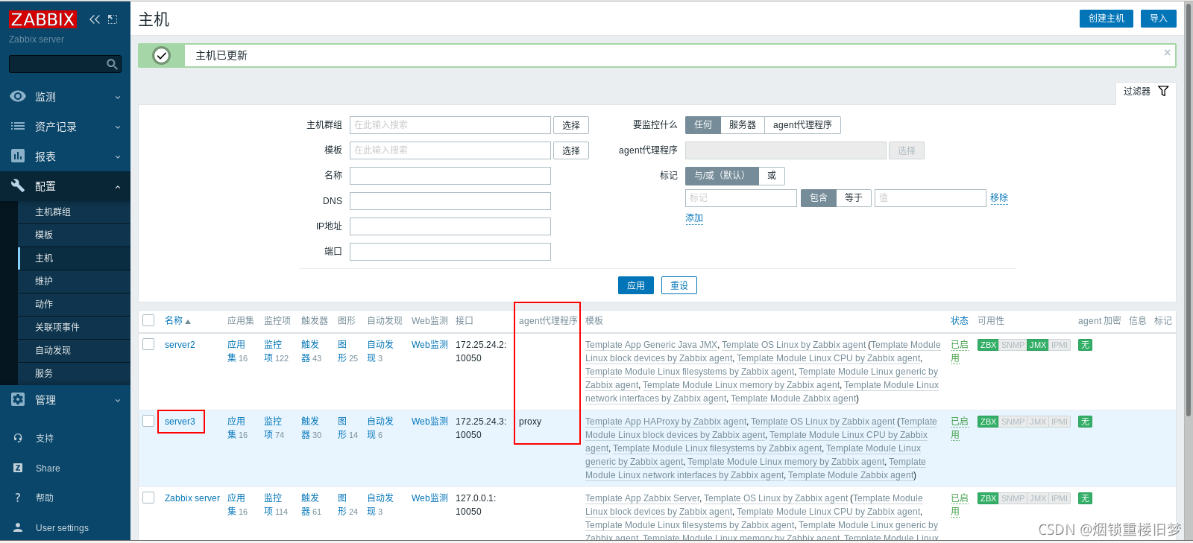Image resolution: width=1193 pixels, height=543 pixels.
Task: Click 选择 button beside 主机群组
Action: pyautogui.click(x=571, y=125)
